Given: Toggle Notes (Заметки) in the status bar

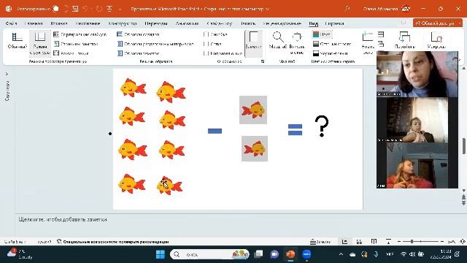Looking at the screenshot, I should (x=320, y=242).
